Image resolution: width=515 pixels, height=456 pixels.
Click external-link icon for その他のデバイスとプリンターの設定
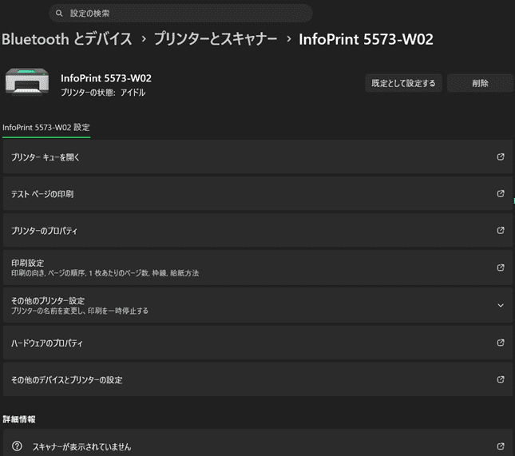[501, 380]
